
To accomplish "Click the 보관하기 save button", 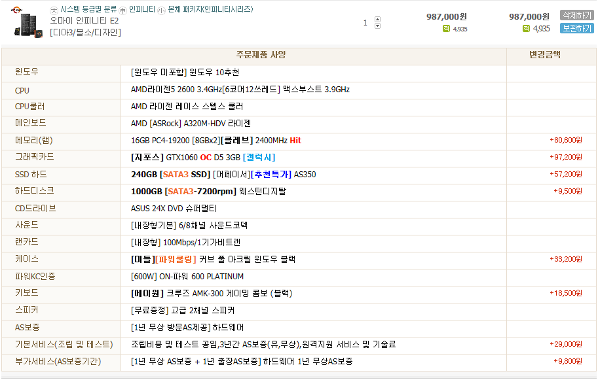I will [576, 28].
